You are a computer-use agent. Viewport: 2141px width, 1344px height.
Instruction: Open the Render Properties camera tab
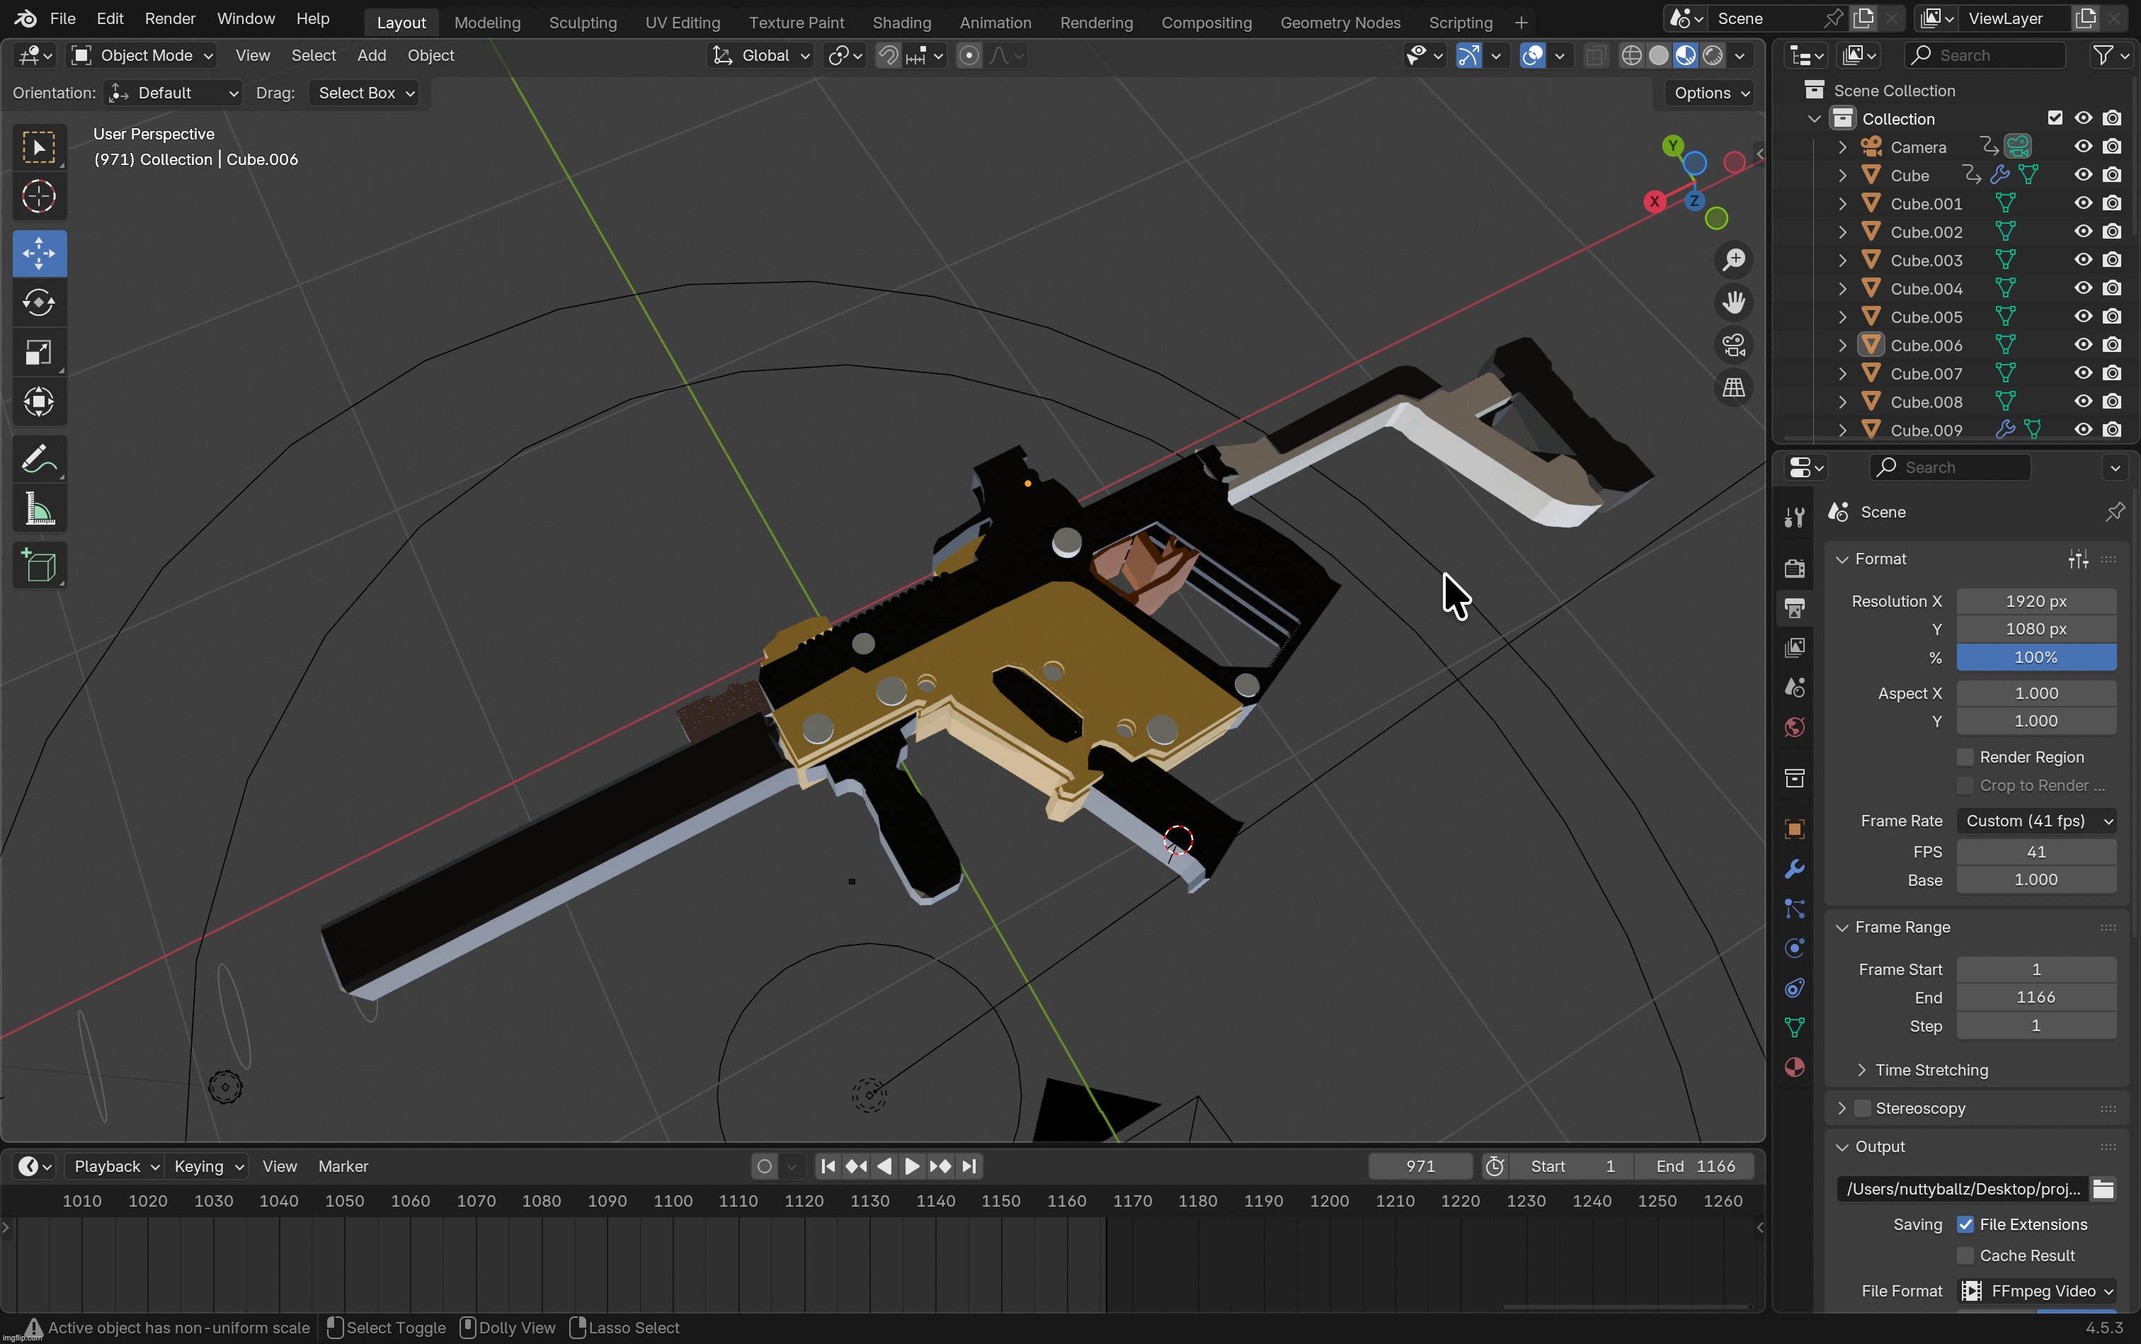pos(1794,568)
